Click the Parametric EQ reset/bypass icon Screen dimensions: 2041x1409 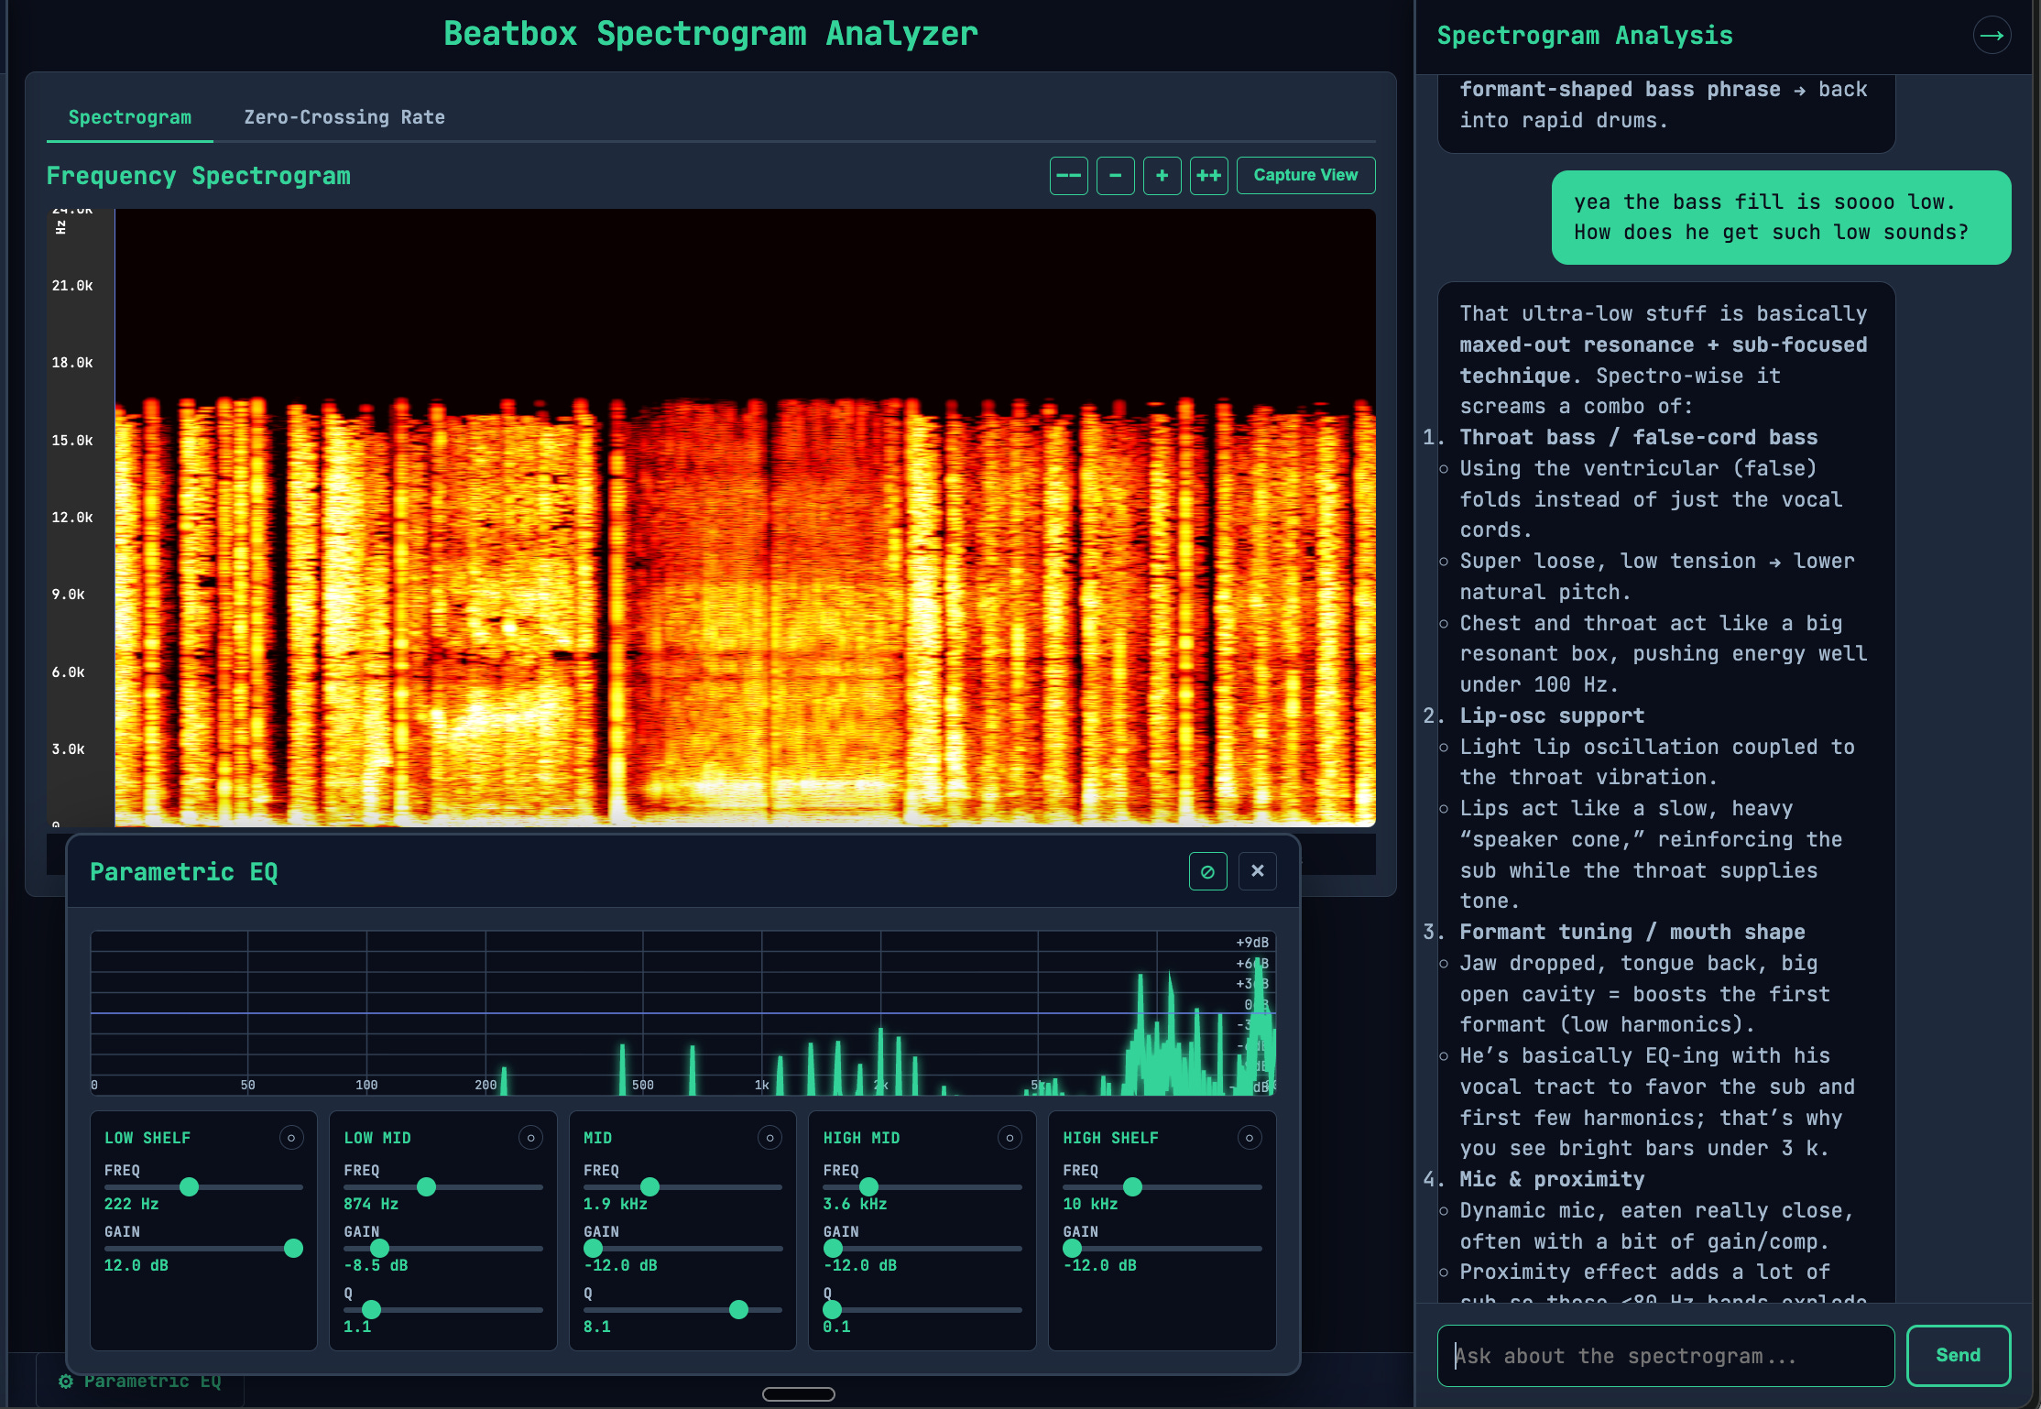pyautogui.click(x=1207, y=871)
